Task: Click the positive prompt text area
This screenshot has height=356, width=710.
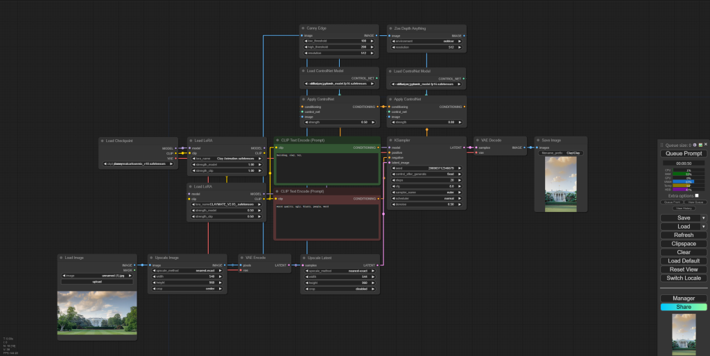Action: tap(327, 168)
